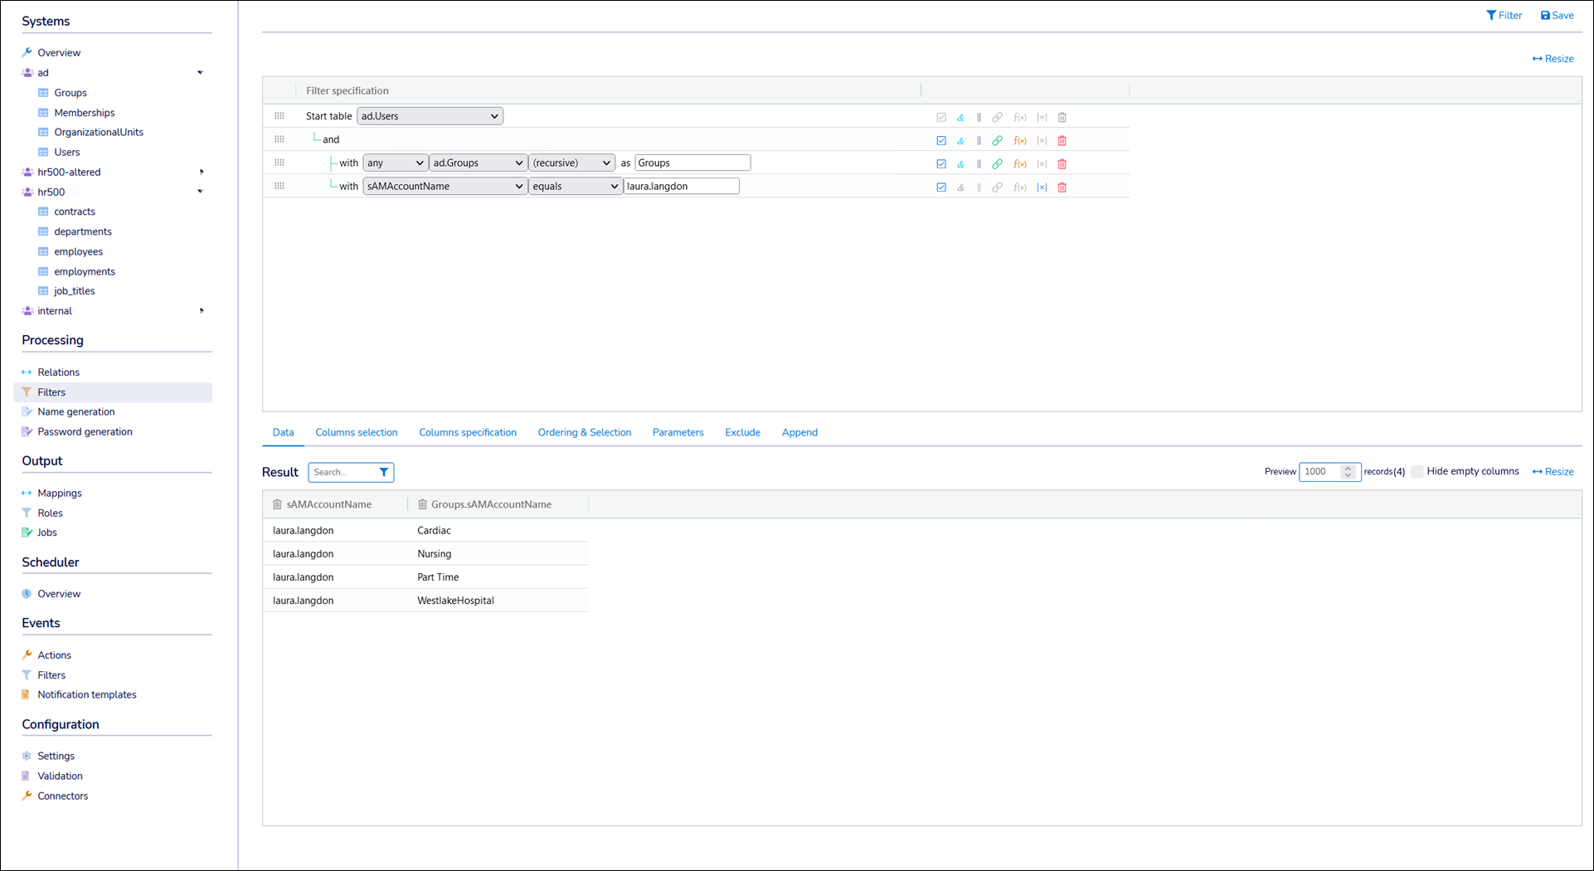Collapse the hr500 system tree node
This screenshot has height=871, width=1594.
coord(200,192)
